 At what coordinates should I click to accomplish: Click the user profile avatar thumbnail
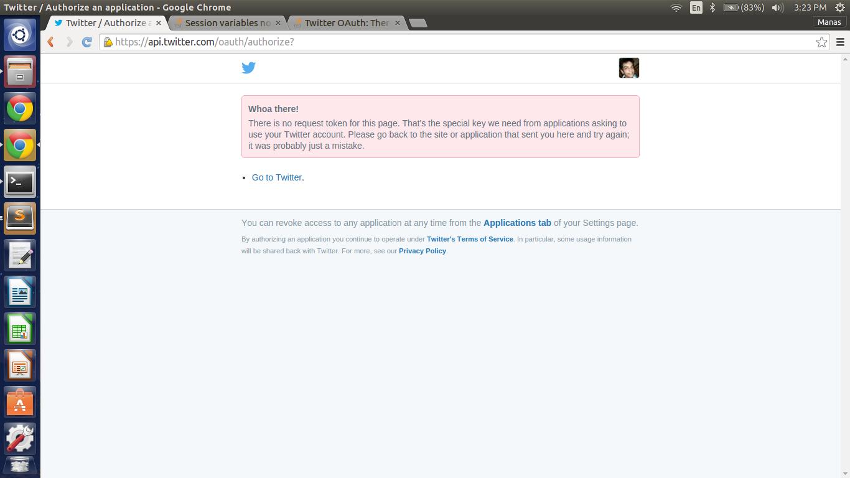point(628,67)
